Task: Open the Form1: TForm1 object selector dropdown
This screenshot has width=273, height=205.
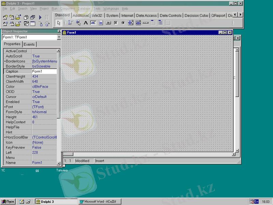Action: (x=59, y=37)
